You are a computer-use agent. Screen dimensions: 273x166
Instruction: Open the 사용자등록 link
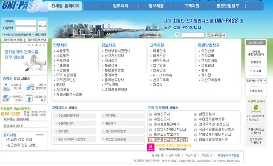[41, 35]
